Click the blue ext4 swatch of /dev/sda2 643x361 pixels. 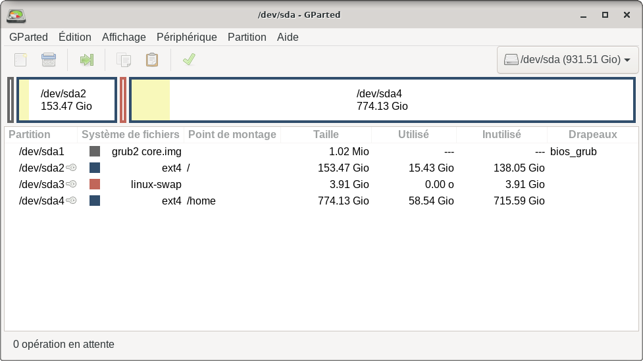point(95,168)
